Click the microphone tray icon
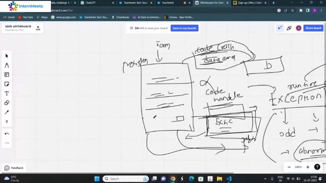 pyautogui.click(x=272, y=178)
